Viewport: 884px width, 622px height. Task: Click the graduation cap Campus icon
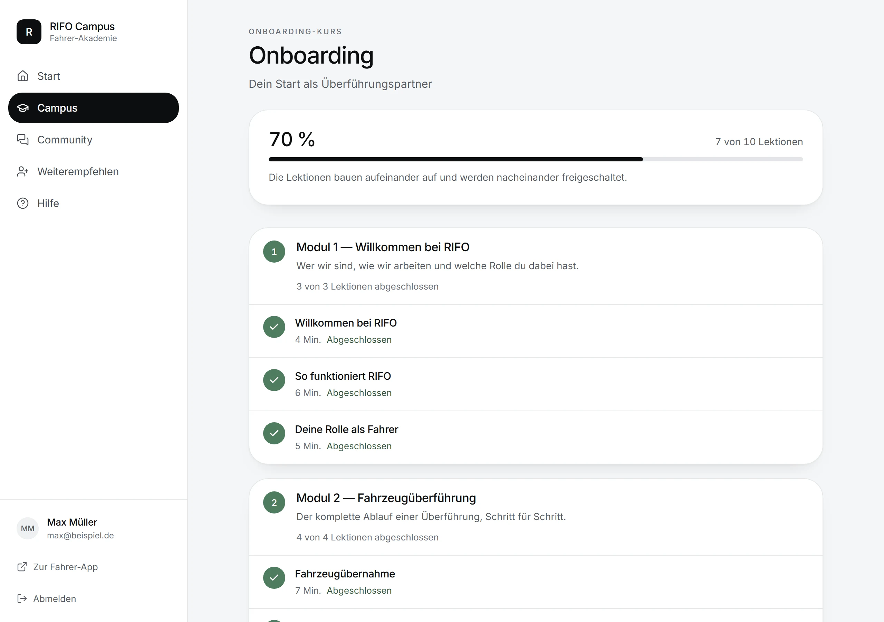[x=23, y=108]
